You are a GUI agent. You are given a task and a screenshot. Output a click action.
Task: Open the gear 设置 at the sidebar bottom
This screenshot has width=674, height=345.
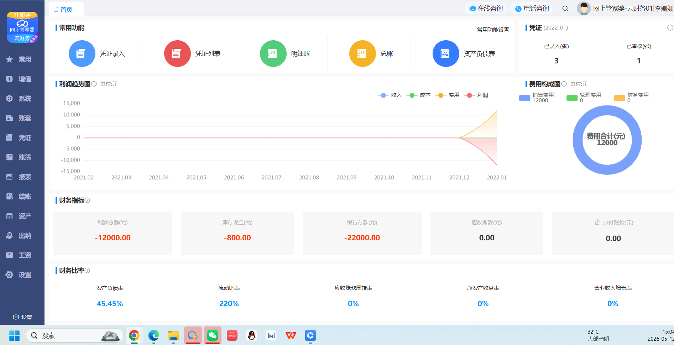(x=22, y=317)
